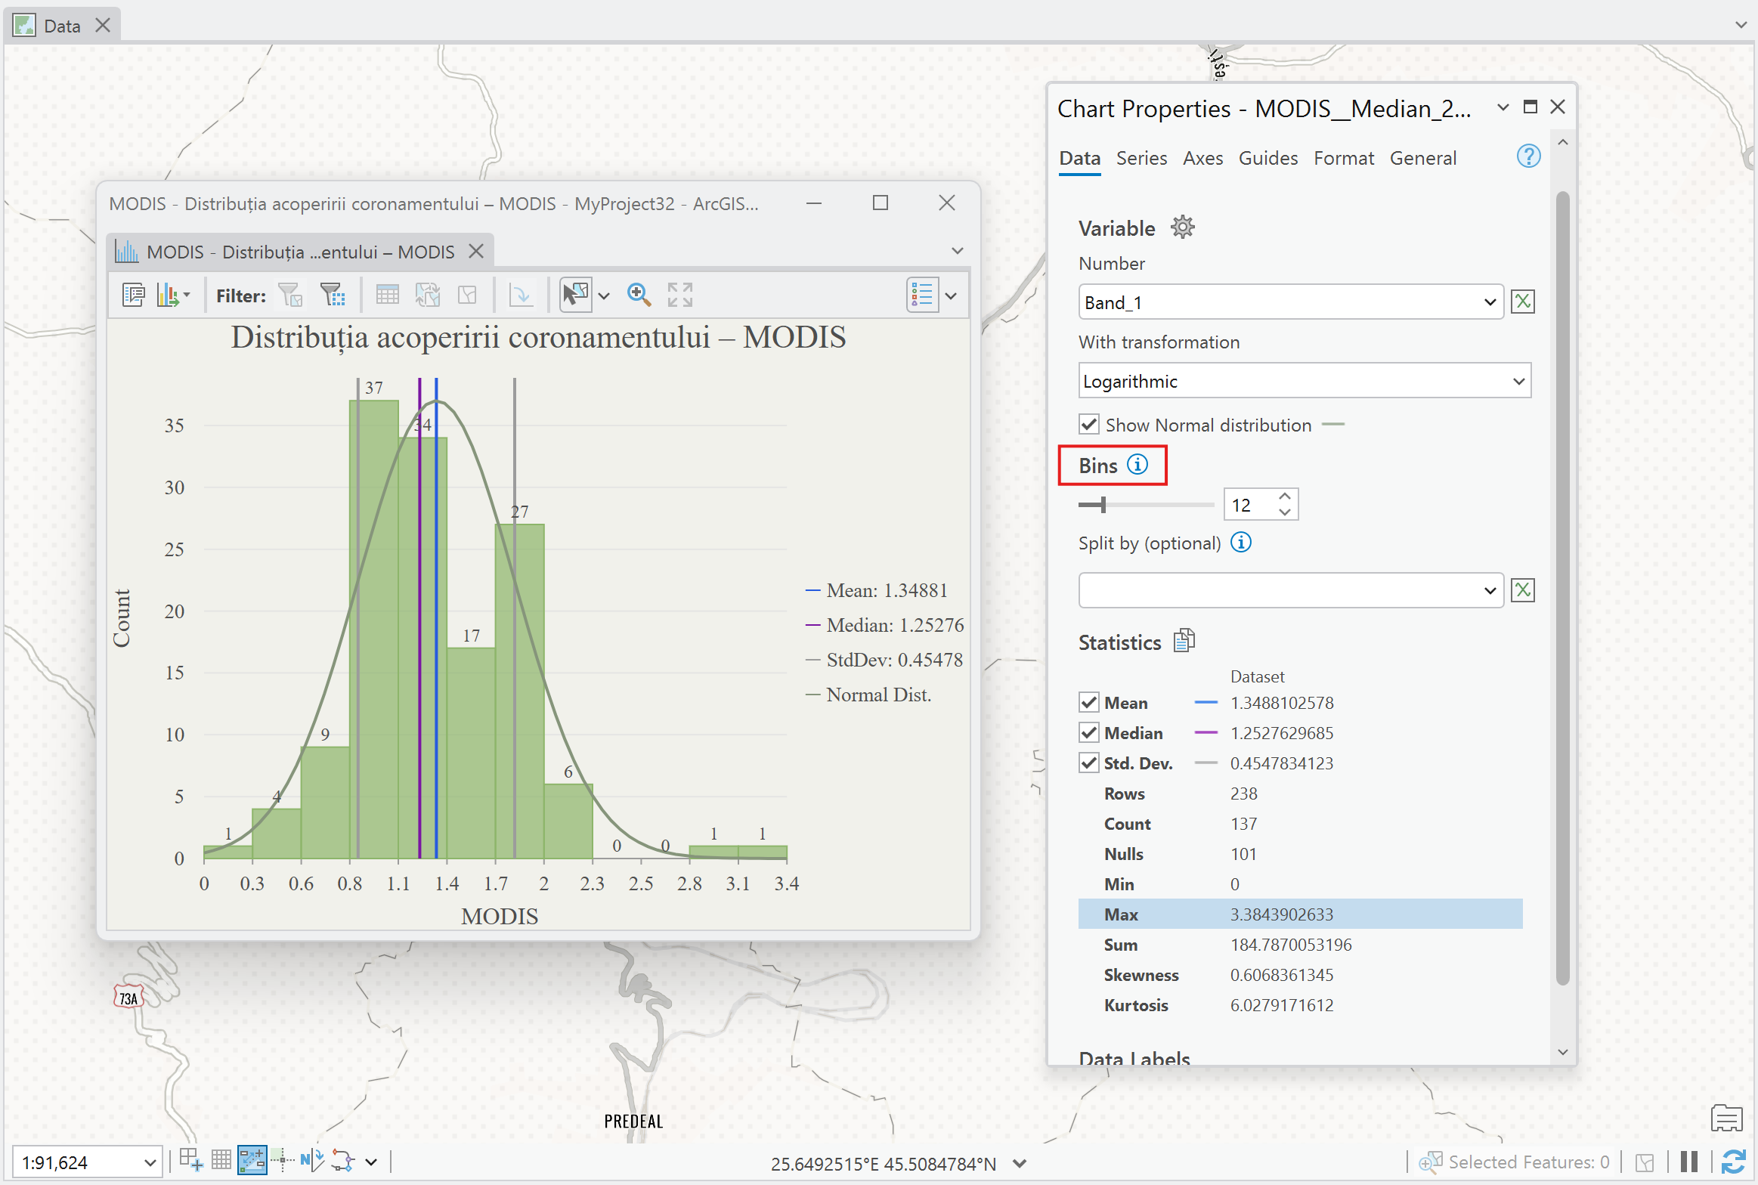Refresh the map view in status bar

click(1734, 1162)
